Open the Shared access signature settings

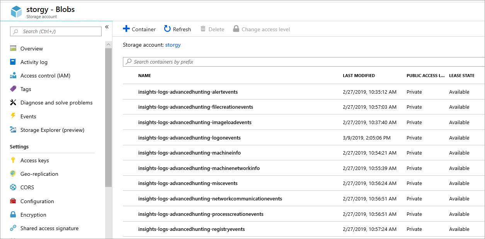tap(49, 228)
